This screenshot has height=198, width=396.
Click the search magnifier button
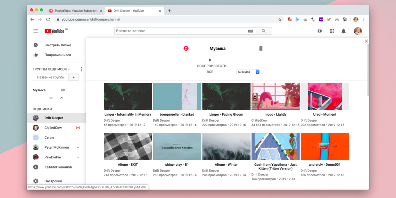coord(263,31)
